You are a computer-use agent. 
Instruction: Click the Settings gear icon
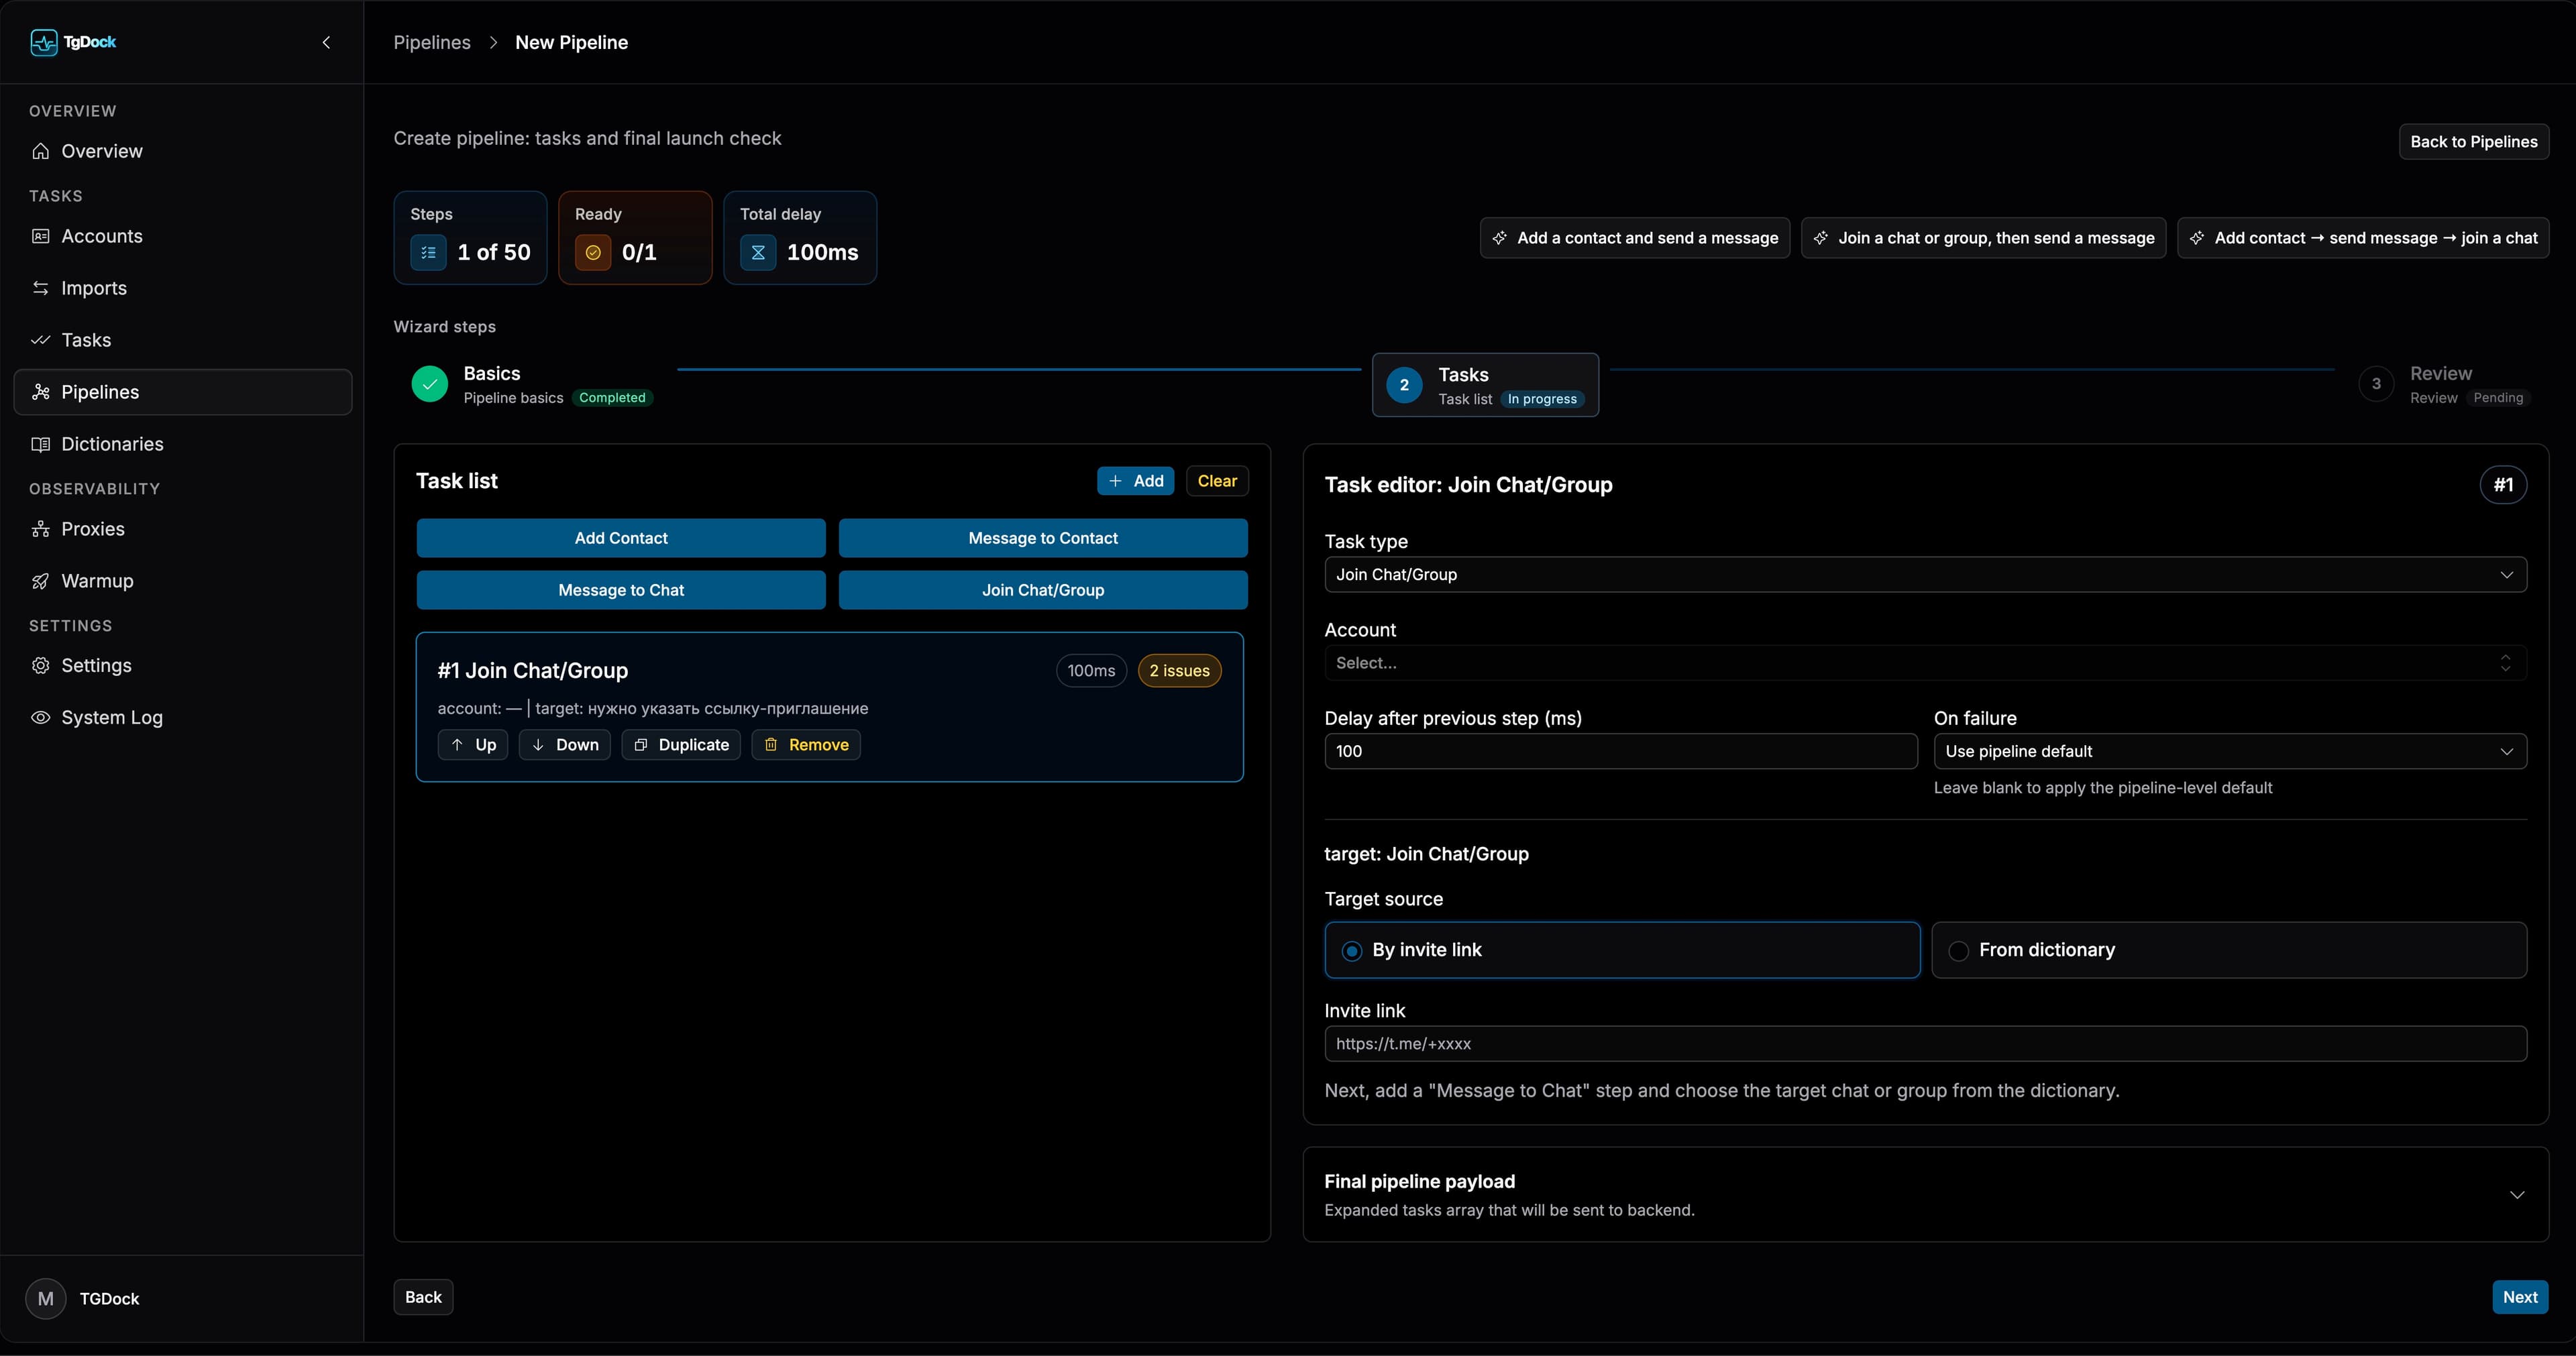click(x=41, y=665)
